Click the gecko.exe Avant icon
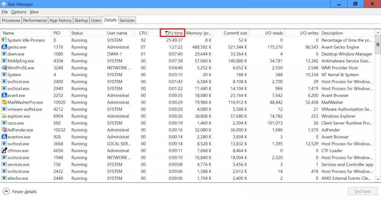This screenshot has width=381, height=200. tap(4, 47)
